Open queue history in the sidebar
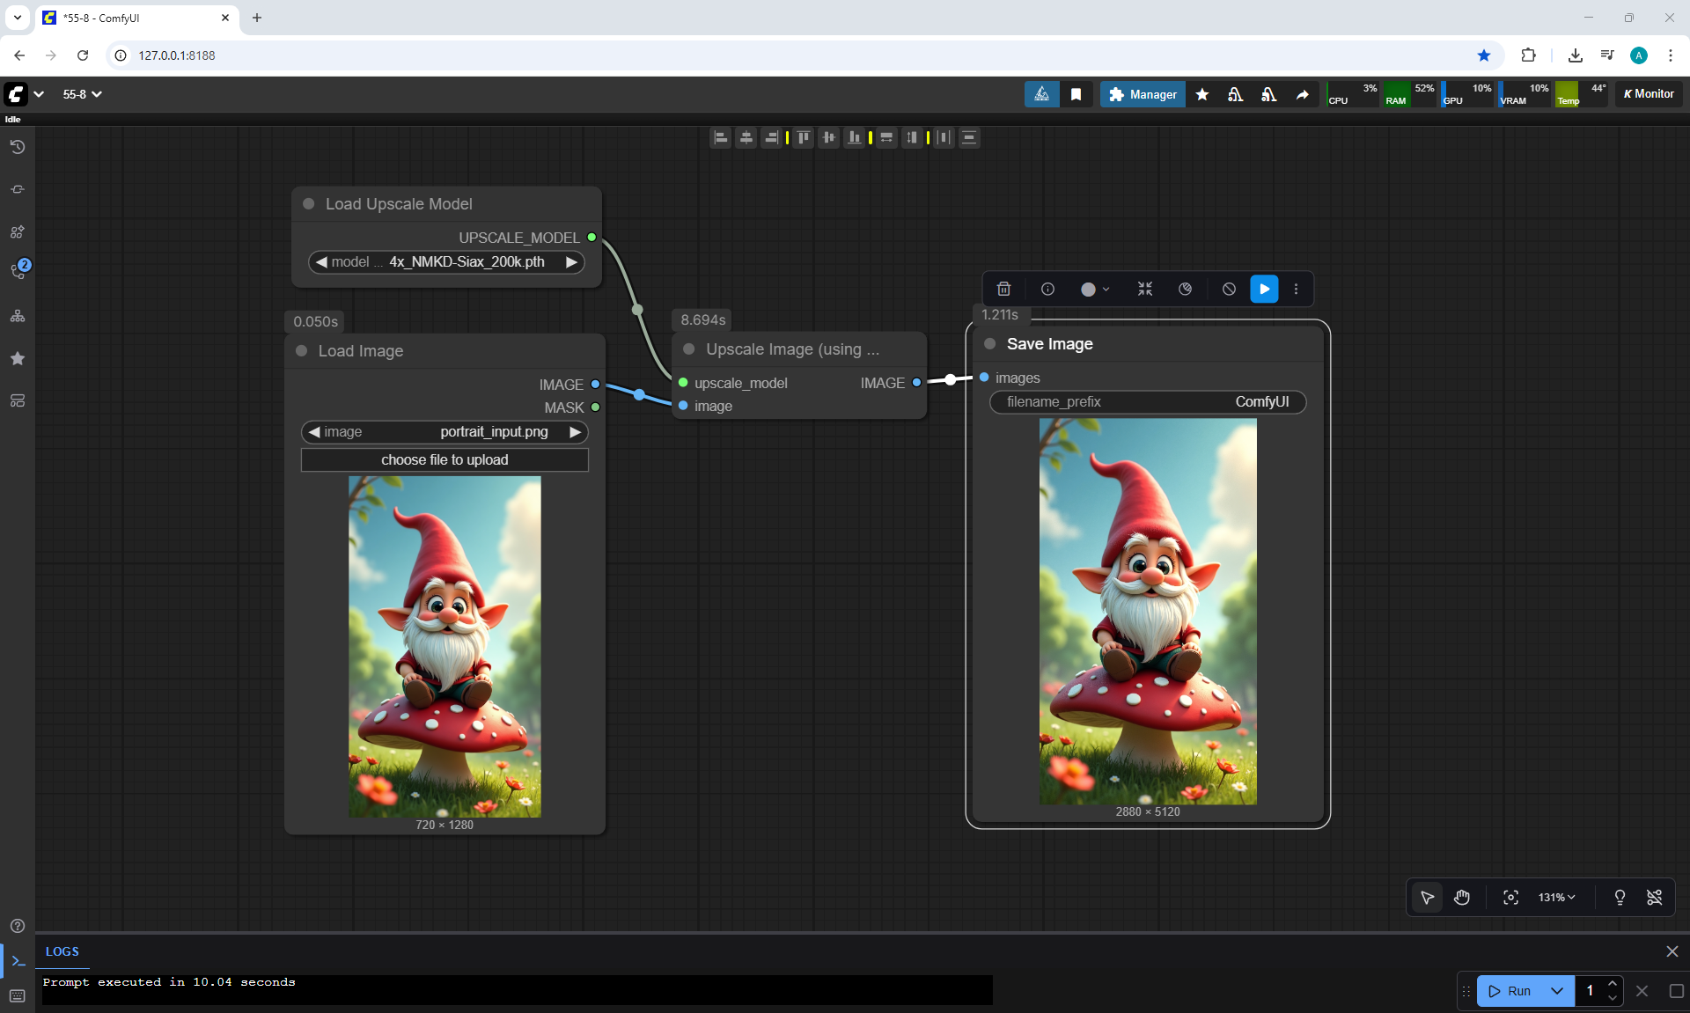 coord(17,147)
